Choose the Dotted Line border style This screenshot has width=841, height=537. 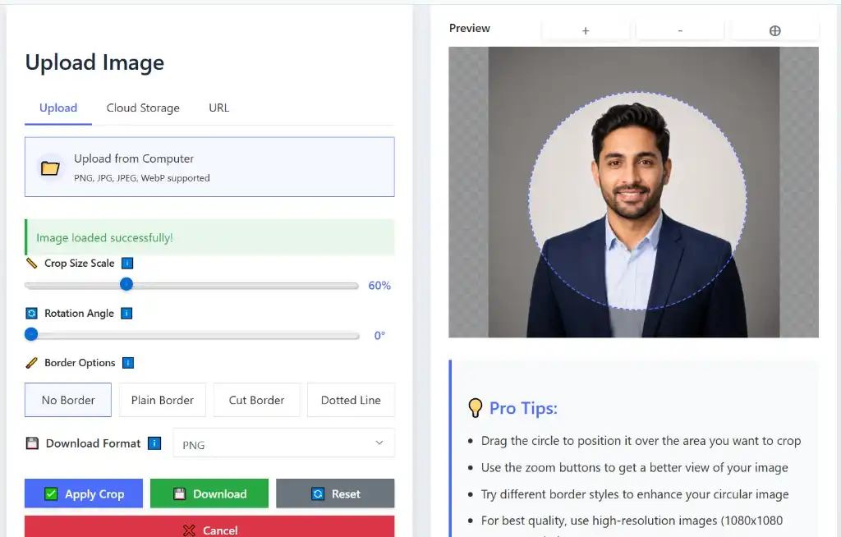point(351,400)
